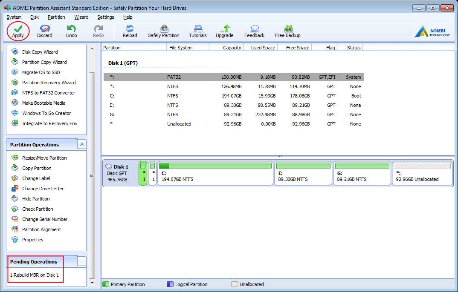Open the Partition menu
The width and height of the screenshot is (458, 292).
(x=56, y=17)
